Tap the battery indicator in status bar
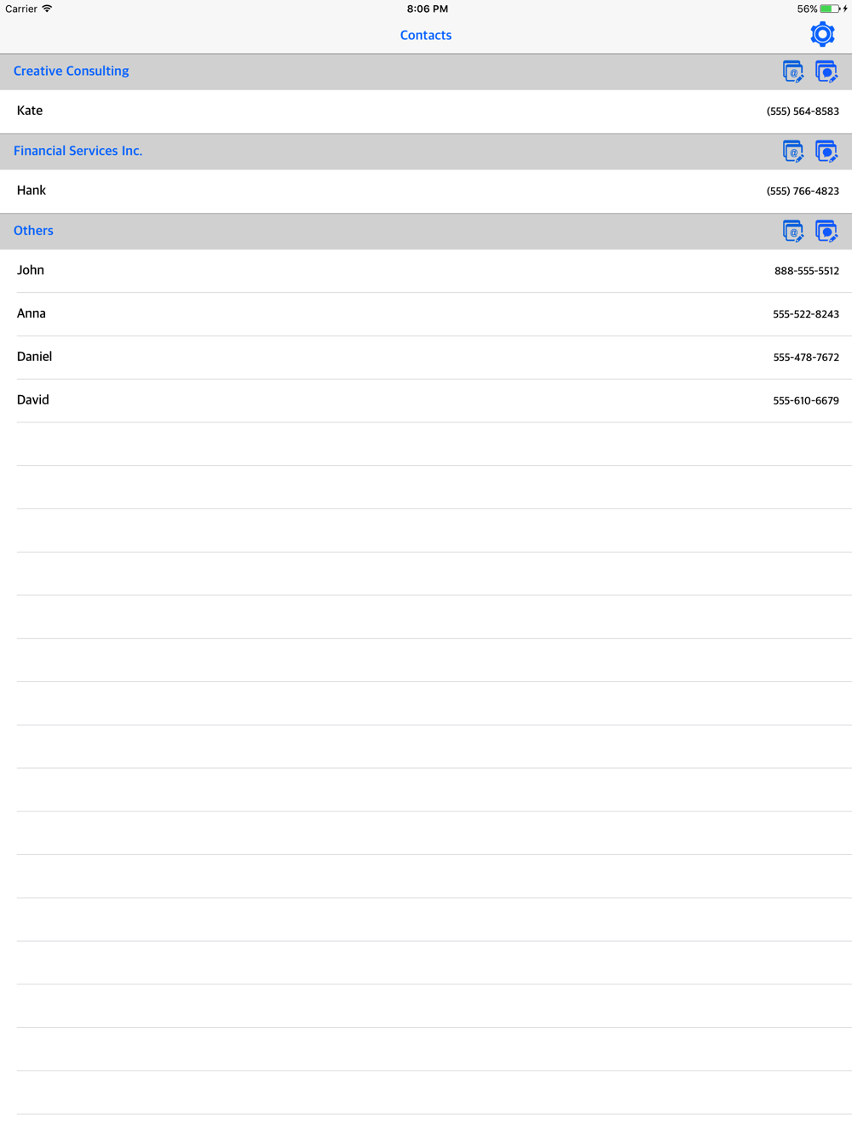 click(830, 9)
